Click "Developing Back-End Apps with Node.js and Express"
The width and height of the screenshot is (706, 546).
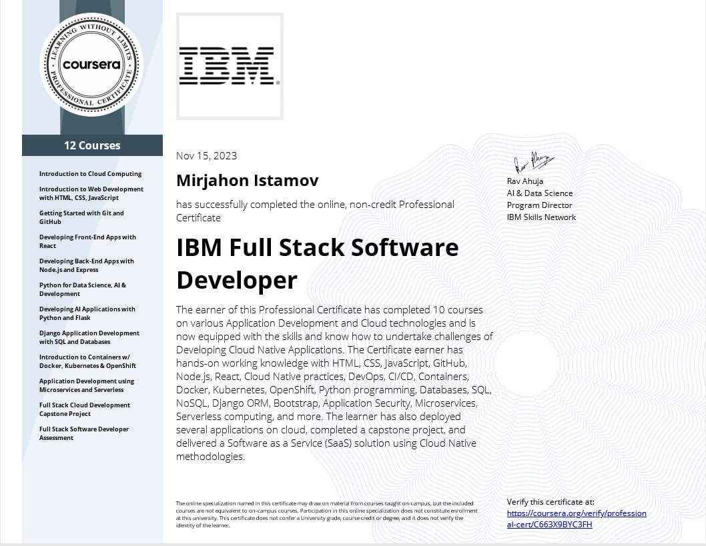point(87,265)
